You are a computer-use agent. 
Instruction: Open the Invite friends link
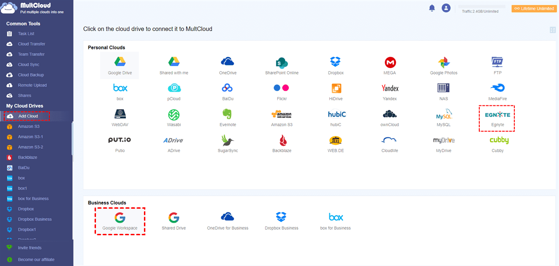coord(29,248)
